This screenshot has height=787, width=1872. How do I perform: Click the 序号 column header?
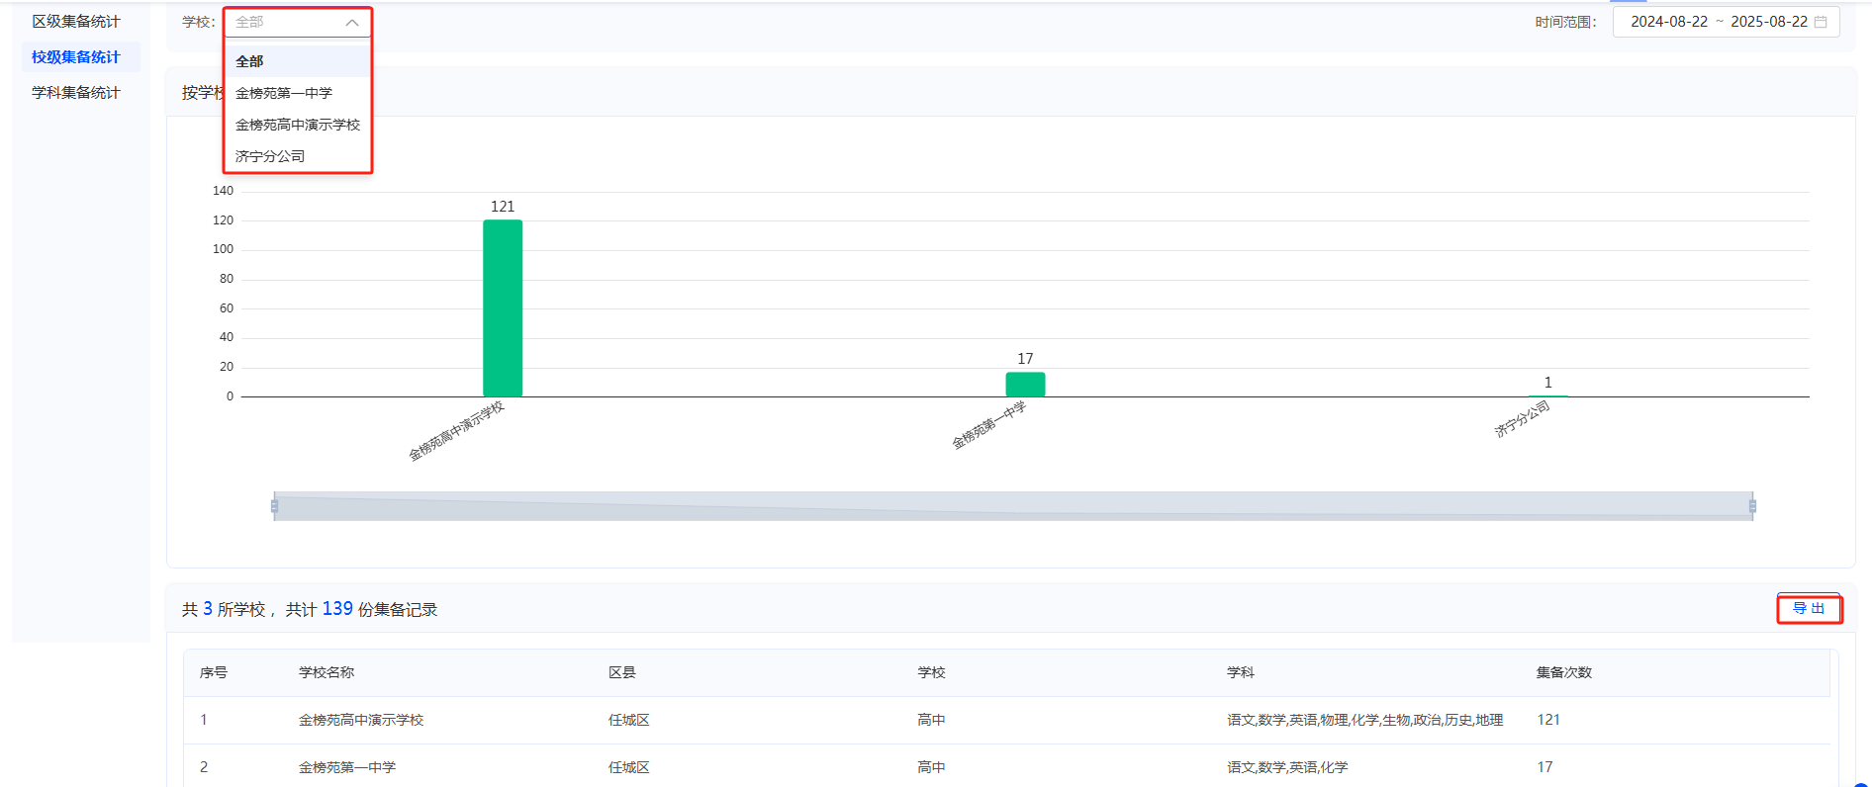[214, 672]
